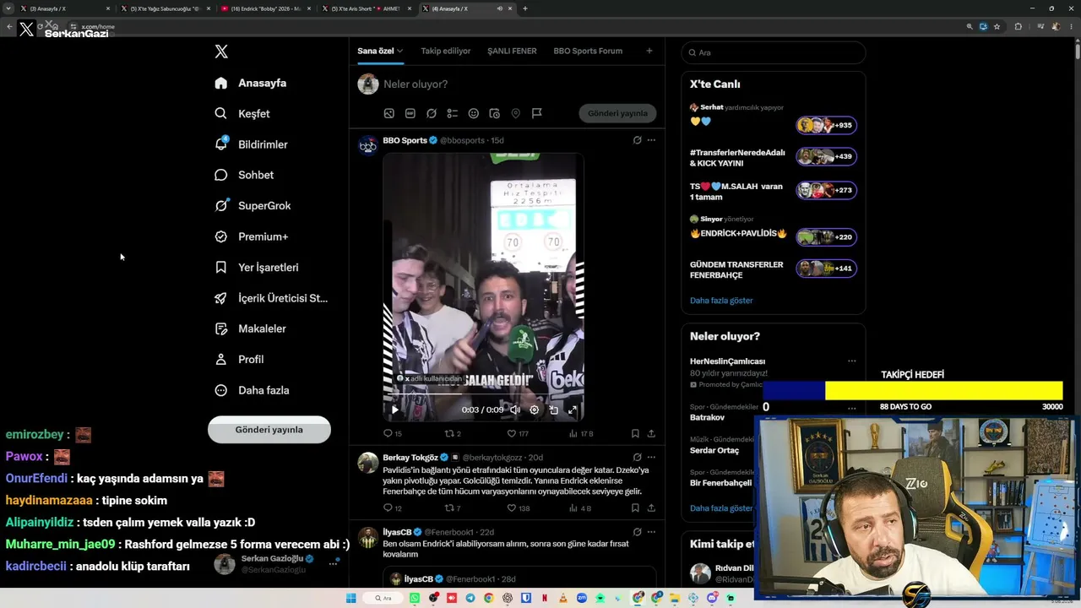This screenshot has width=1081, height=608.
Task: Open Sohbet chat section
Action: (x=244, y=175)
